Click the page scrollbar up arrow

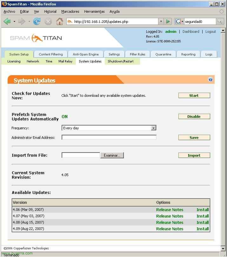click(x=223, y=31)
